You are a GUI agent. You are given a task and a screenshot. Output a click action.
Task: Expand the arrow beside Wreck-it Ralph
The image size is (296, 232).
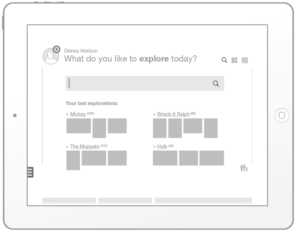154,114
